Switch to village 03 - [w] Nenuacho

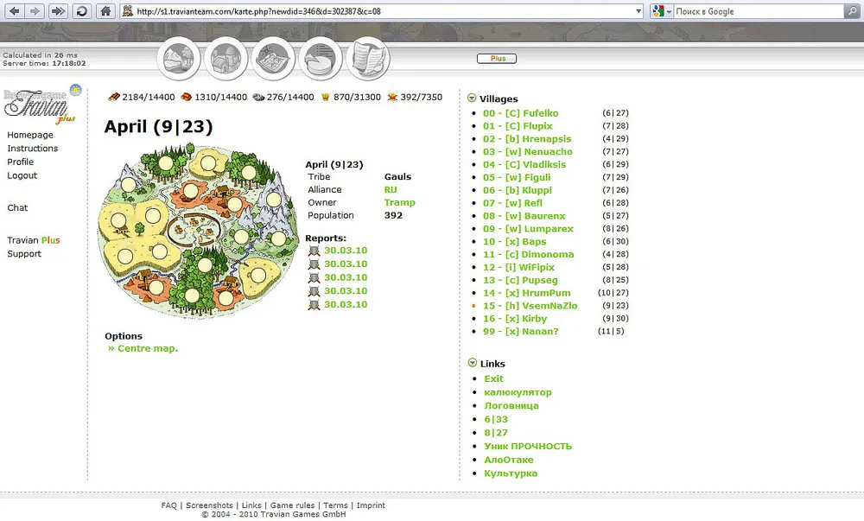(x=528, y=151)
